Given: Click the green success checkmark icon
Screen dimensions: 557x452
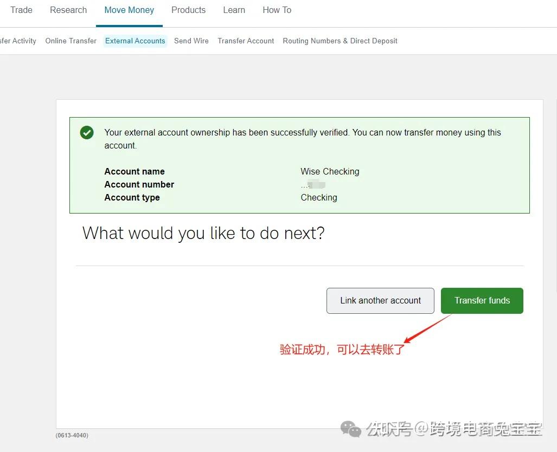Looking at the screenshot, I should 87,132.
